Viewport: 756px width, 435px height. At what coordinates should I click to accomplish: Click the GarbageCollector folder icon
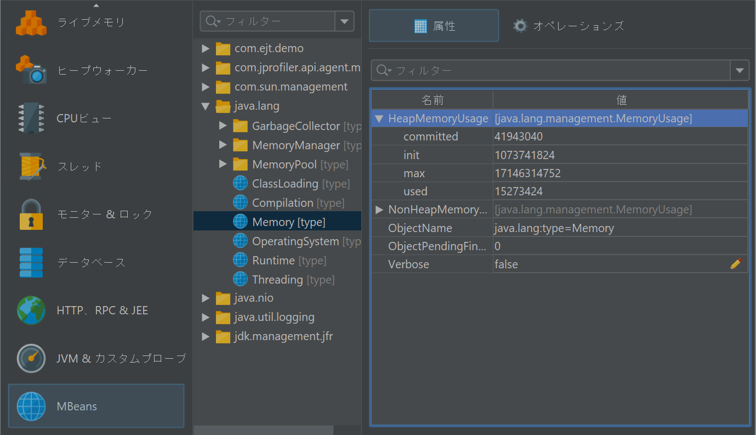tap(240, 126)
